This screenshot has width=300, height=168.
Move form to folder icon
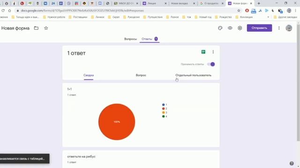[36, 28]
